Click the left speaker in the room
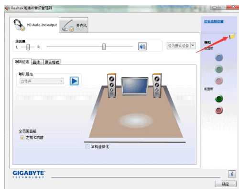Image resolution: width=239 pixels, height=189 pixels. point(111,85)
